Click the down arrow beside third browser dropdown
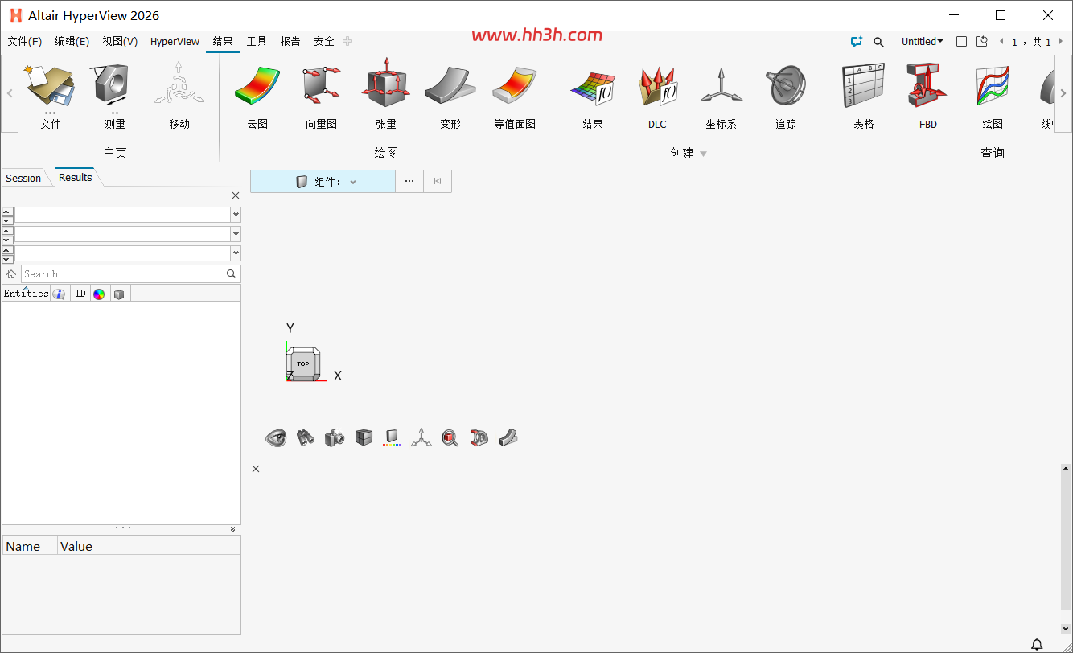The height and width of the screenshot is (653, 1073). pos(7,258)
